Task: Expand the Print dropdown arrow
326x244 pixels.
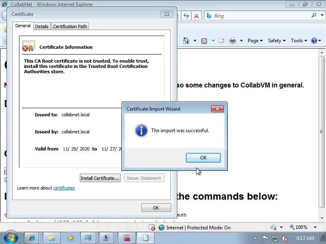Action: (x=241, y=41)
